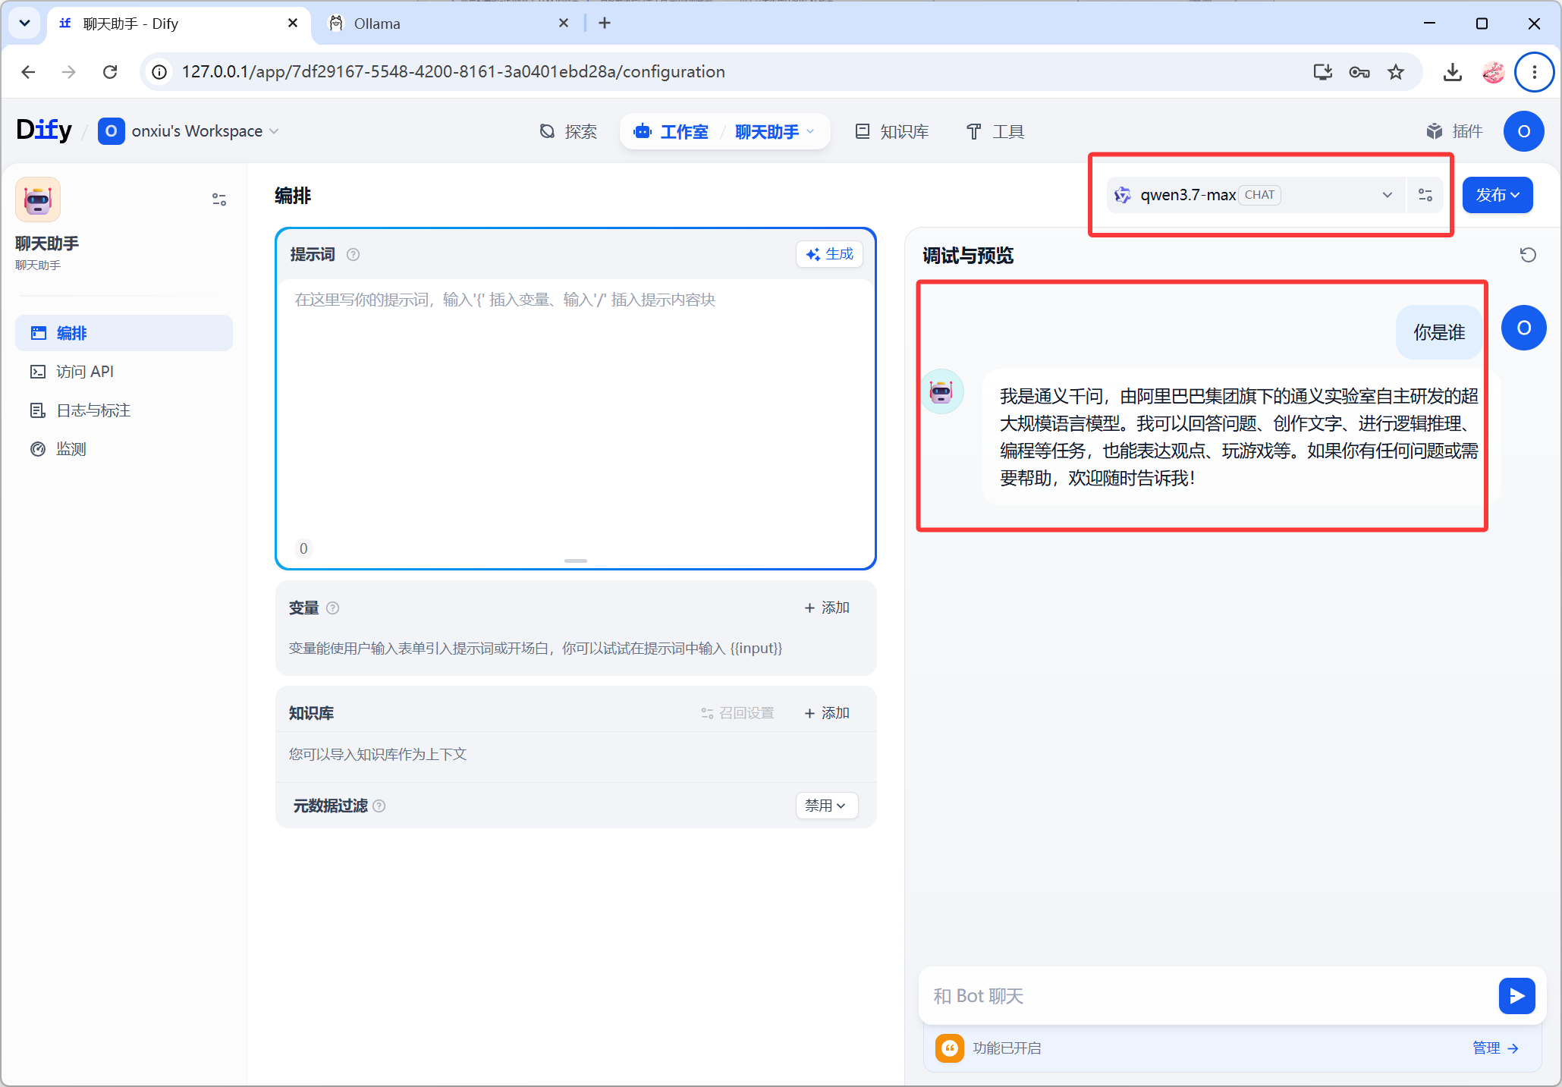Click the address bar URL
The image size is (1562, 1087).
(x=453, y=71)
